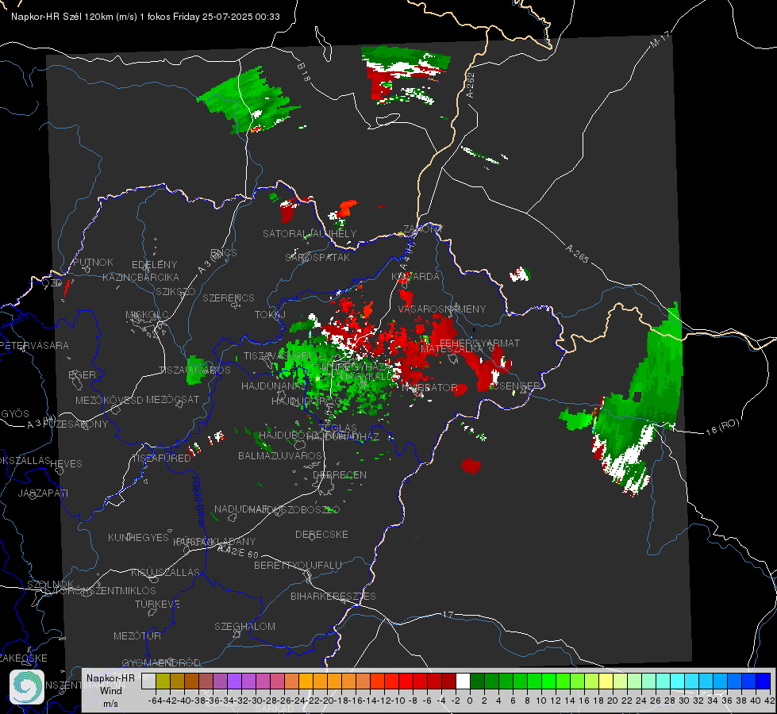
Task: Pick the light gray first swatch of the legend
Action: pos(148,681)
